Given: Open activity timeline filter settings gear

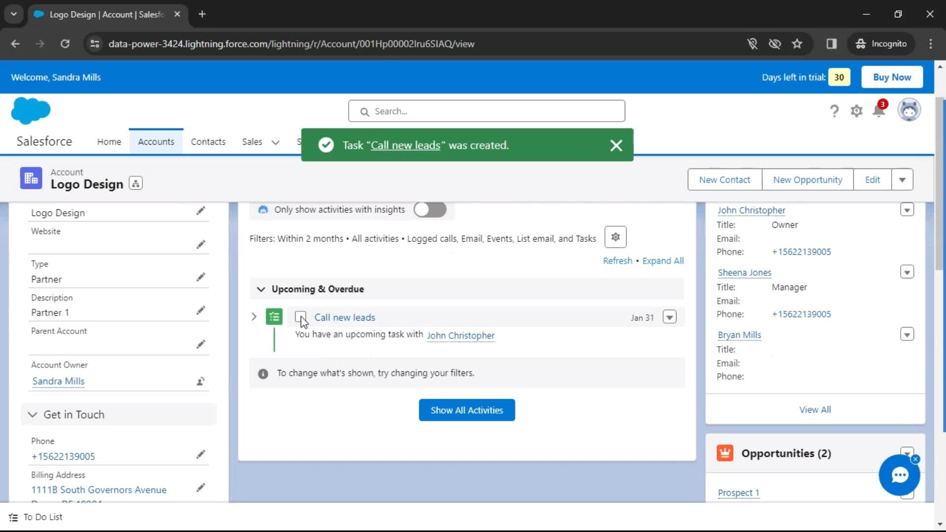Looking at the screenshot, I should click(x=615, y=237).
